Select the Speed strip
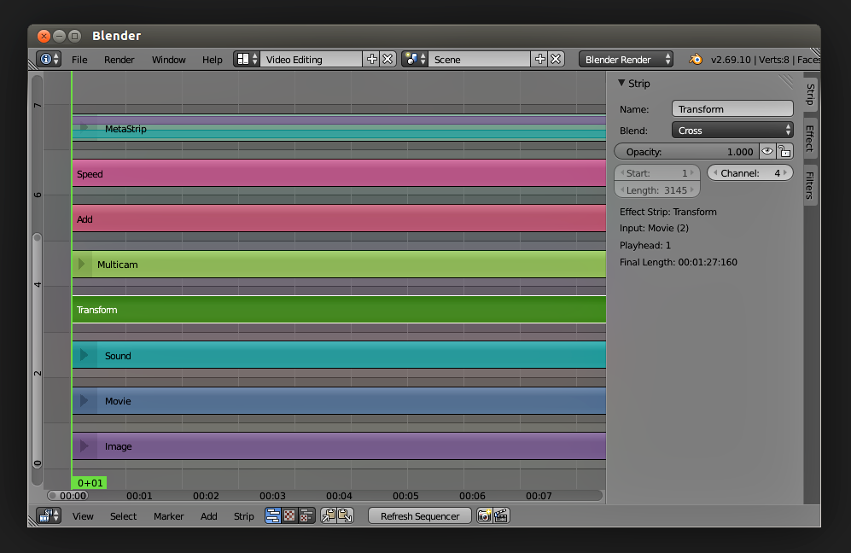851x553 pixels. (339, 173)
